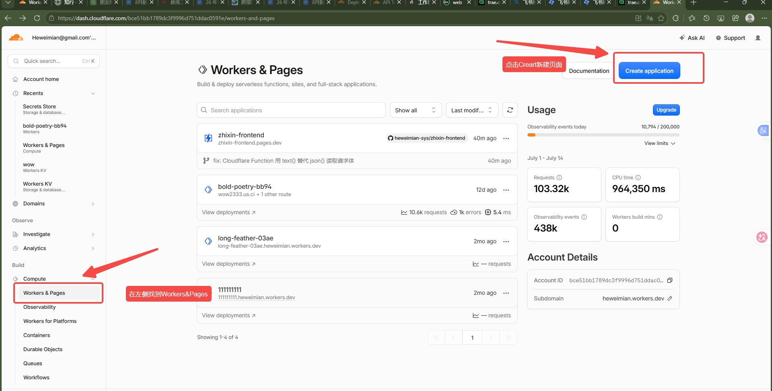Open the Show all filter dropdown

[416, 110]
